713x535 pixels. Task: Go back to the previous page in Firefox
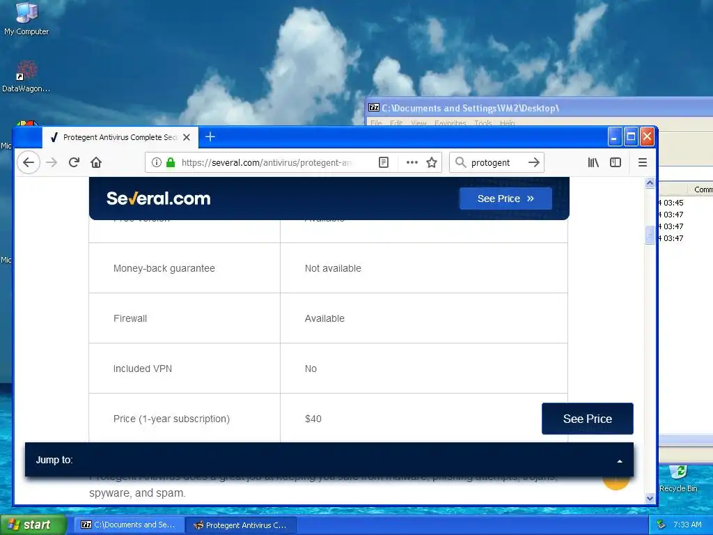click(x=28, y=162)
